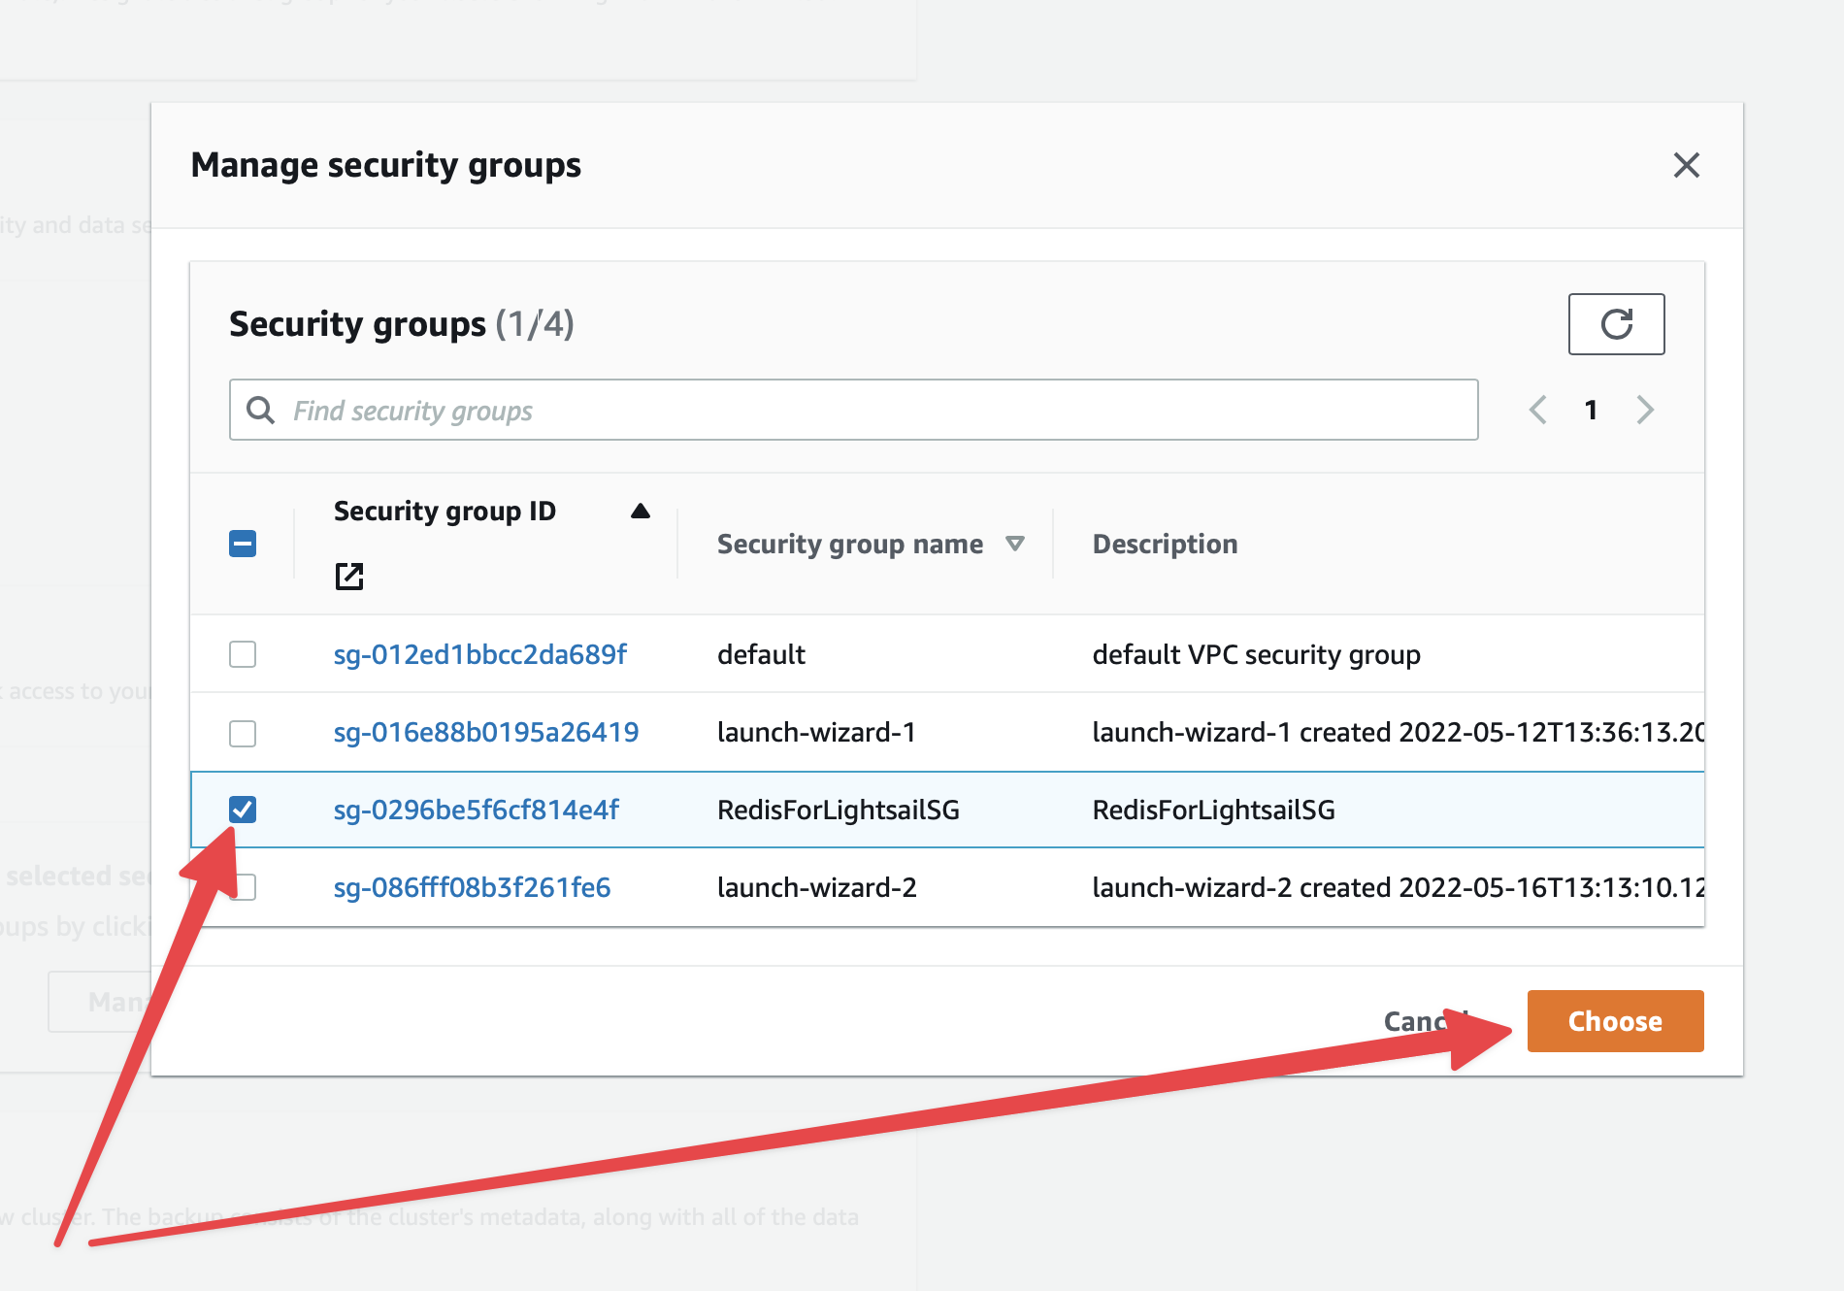Click the search magnifier icon in filter box

pyautogui.click(x=260, y=410)
